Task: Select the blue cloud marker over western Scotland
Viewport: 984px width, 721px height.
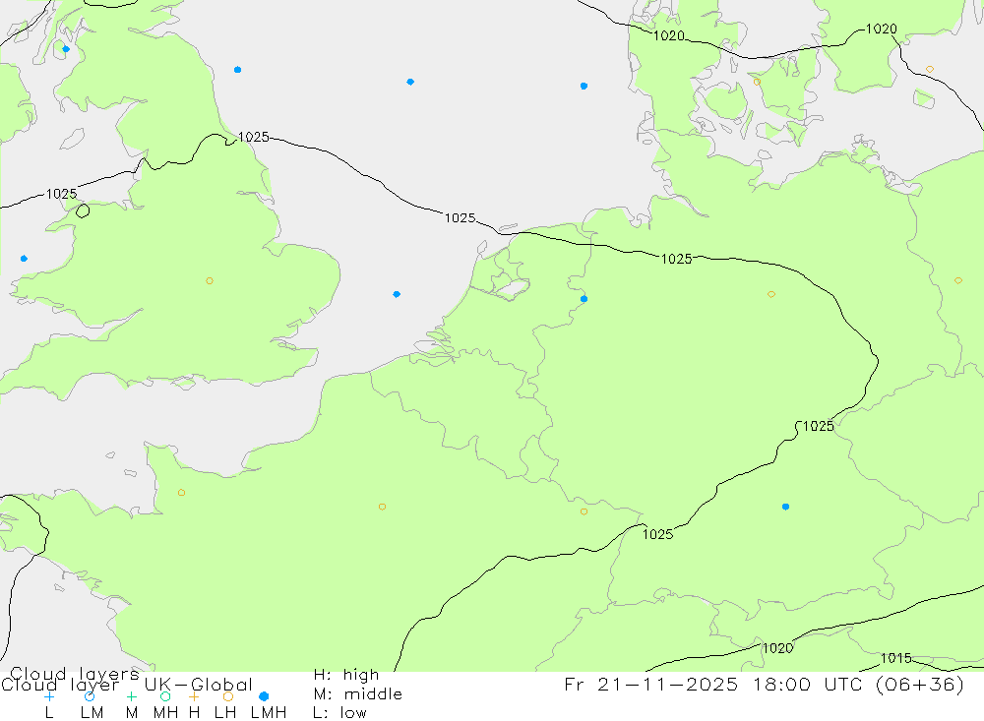Action: [66, 49]
